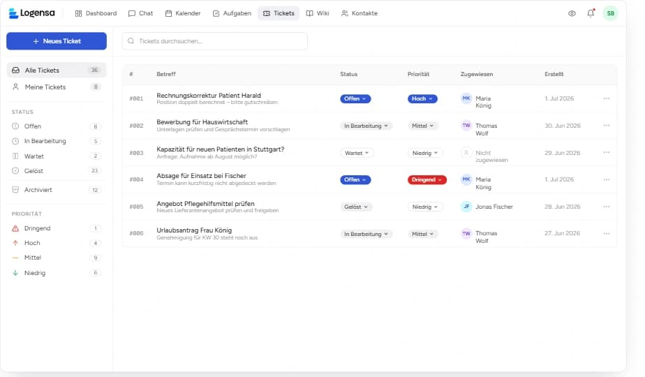Show Alle Tickets list
The height and width of the screenshot is (377, 645).
57,70
